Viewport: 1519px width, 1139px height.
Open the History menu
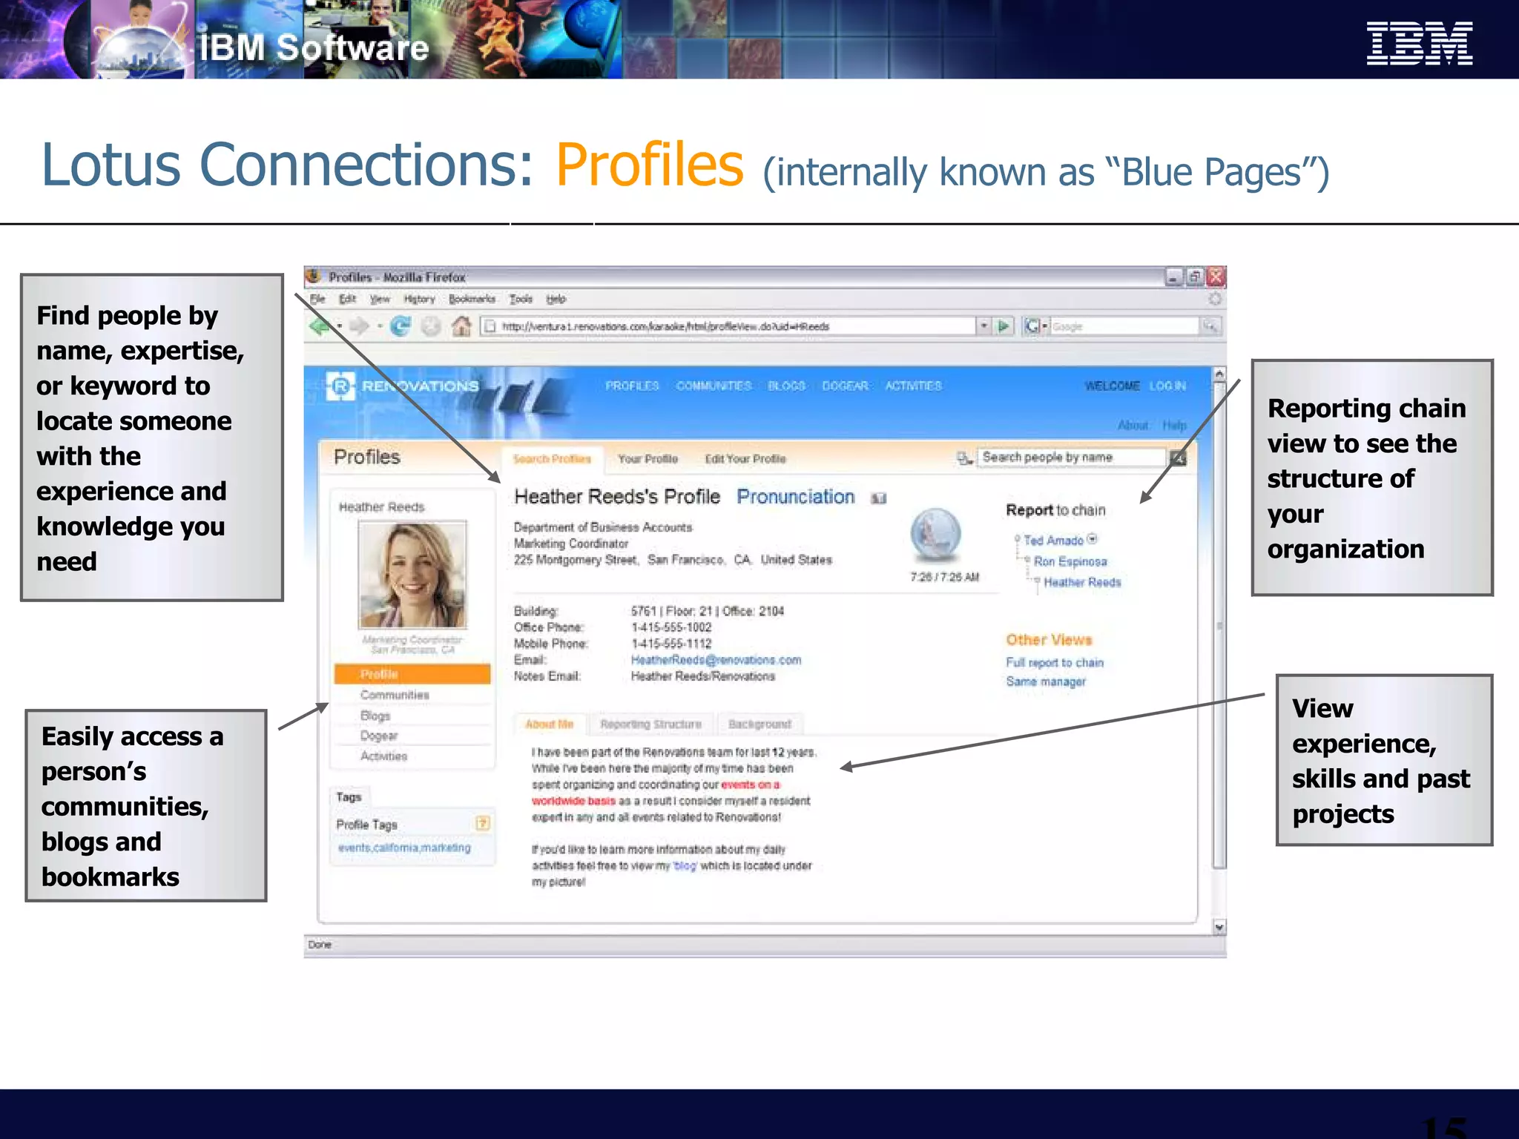click(419, 299)
